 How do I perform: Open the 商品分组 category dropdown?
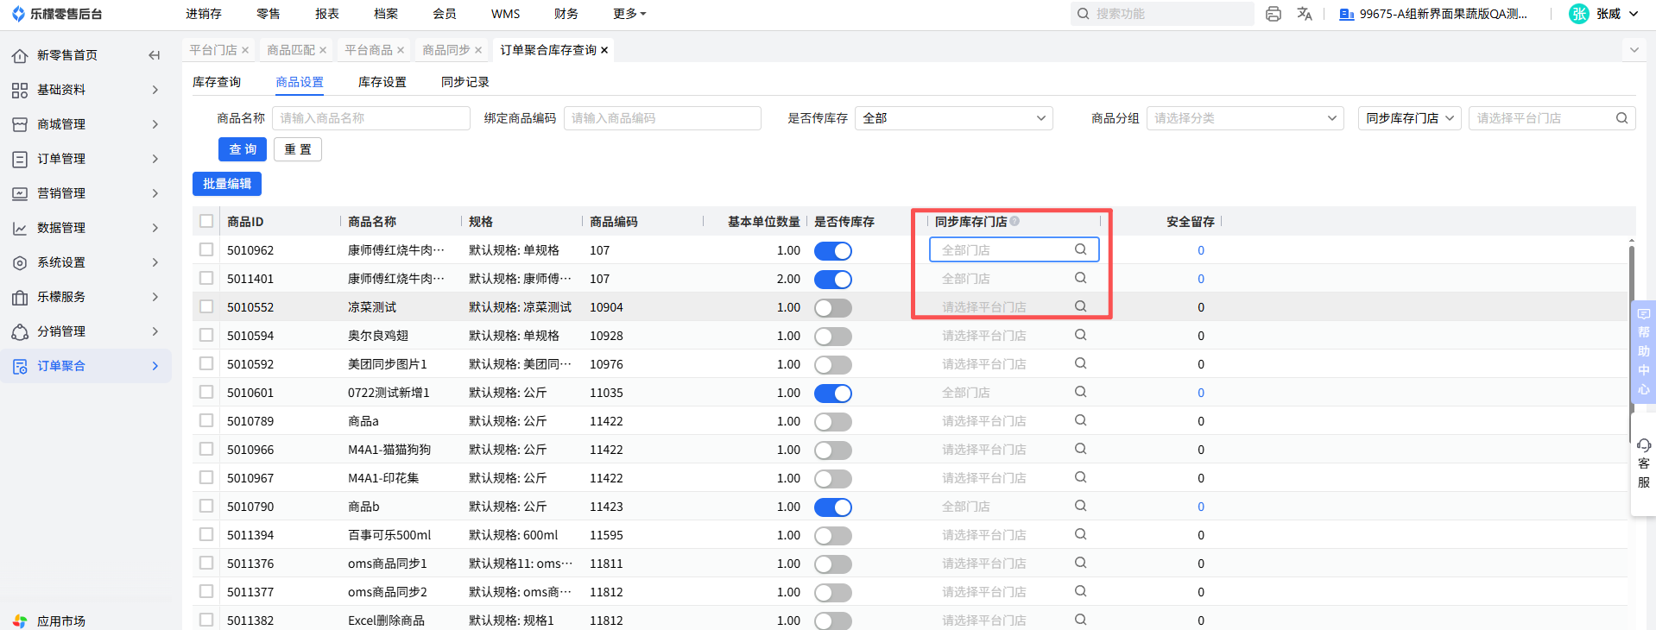coord(1245,118)
